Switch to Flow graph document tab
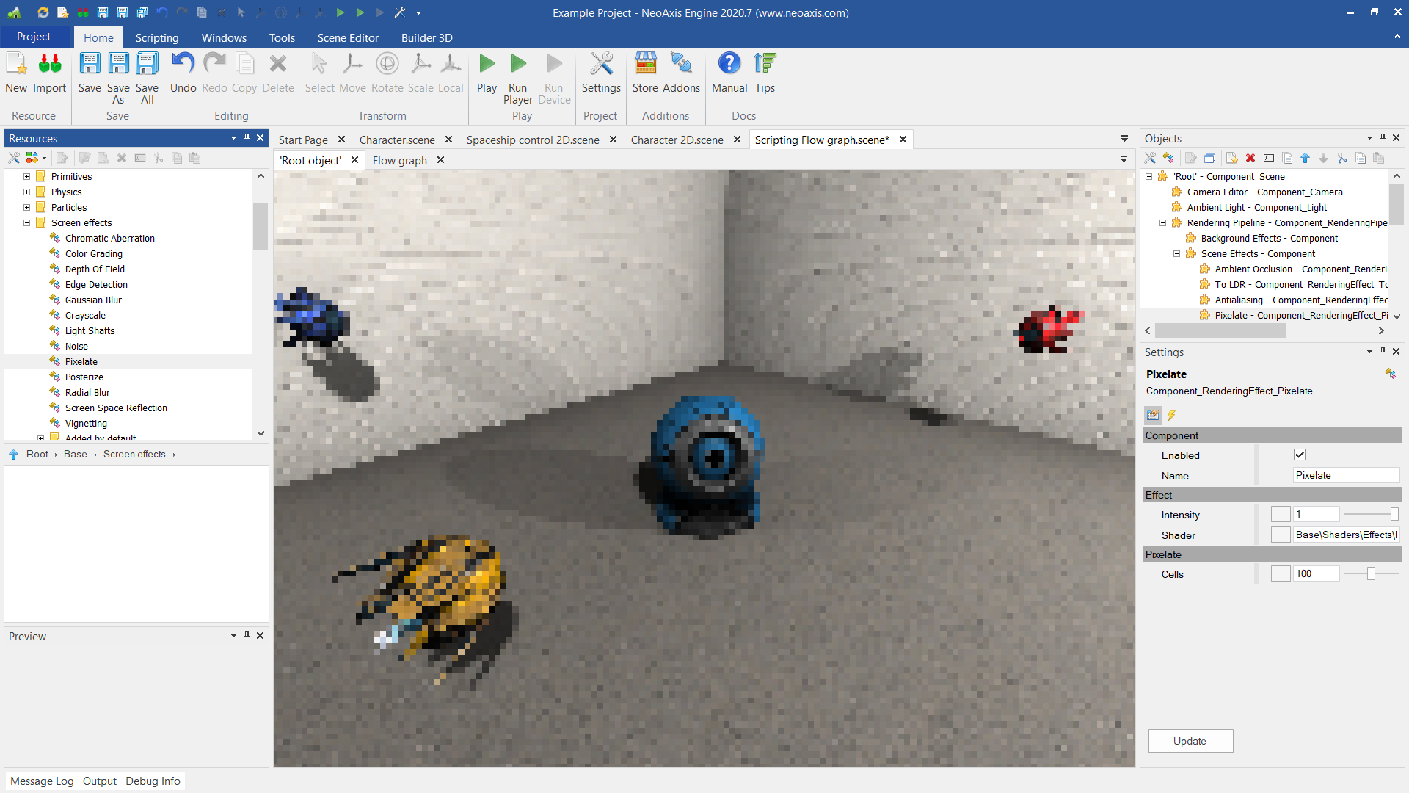This screenshot has width=1409, height=793. coord(399,160)
